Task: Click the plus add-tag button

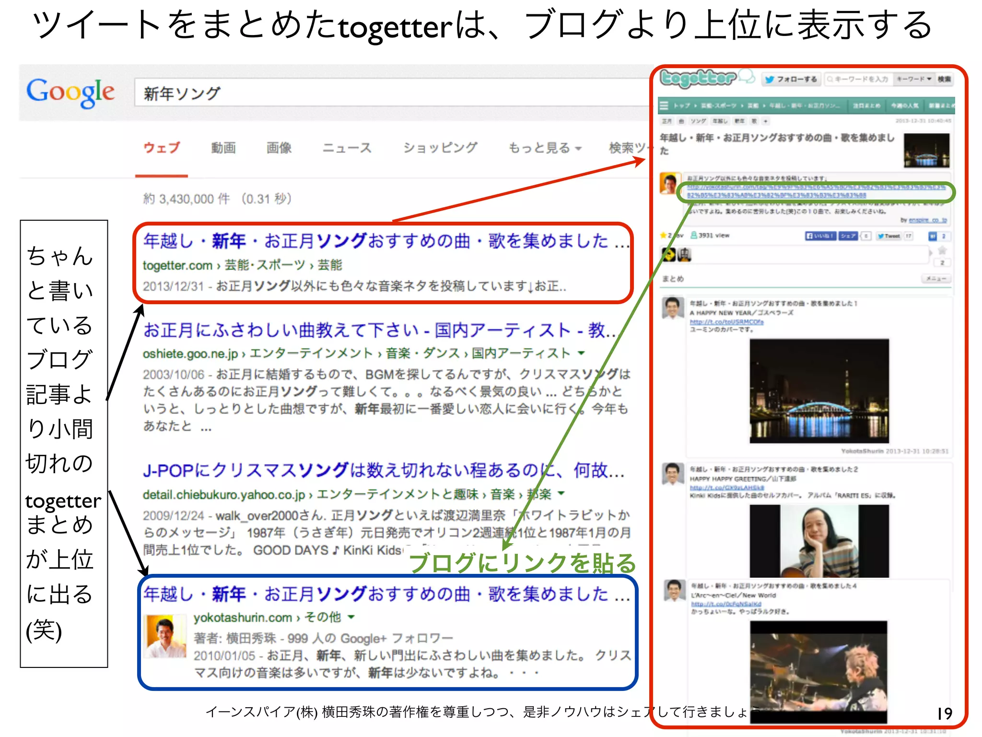Action: 766,121
